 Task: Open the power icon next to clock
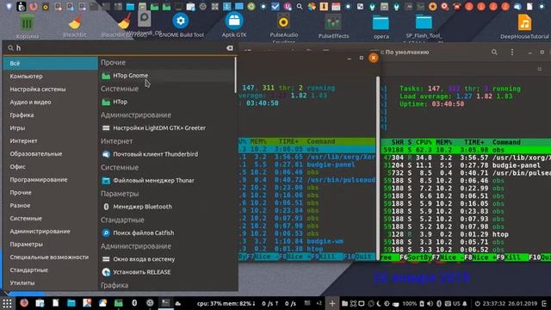tap(477, 303)
